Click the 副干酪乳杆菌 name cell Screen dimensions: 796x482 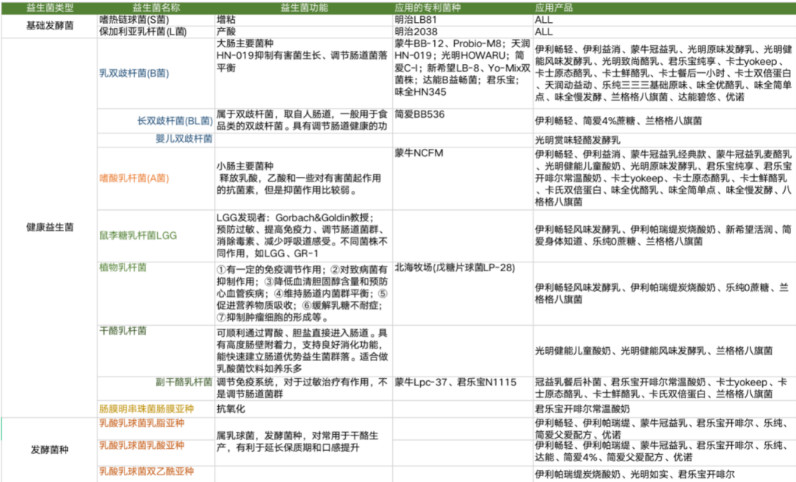point(156,388)
